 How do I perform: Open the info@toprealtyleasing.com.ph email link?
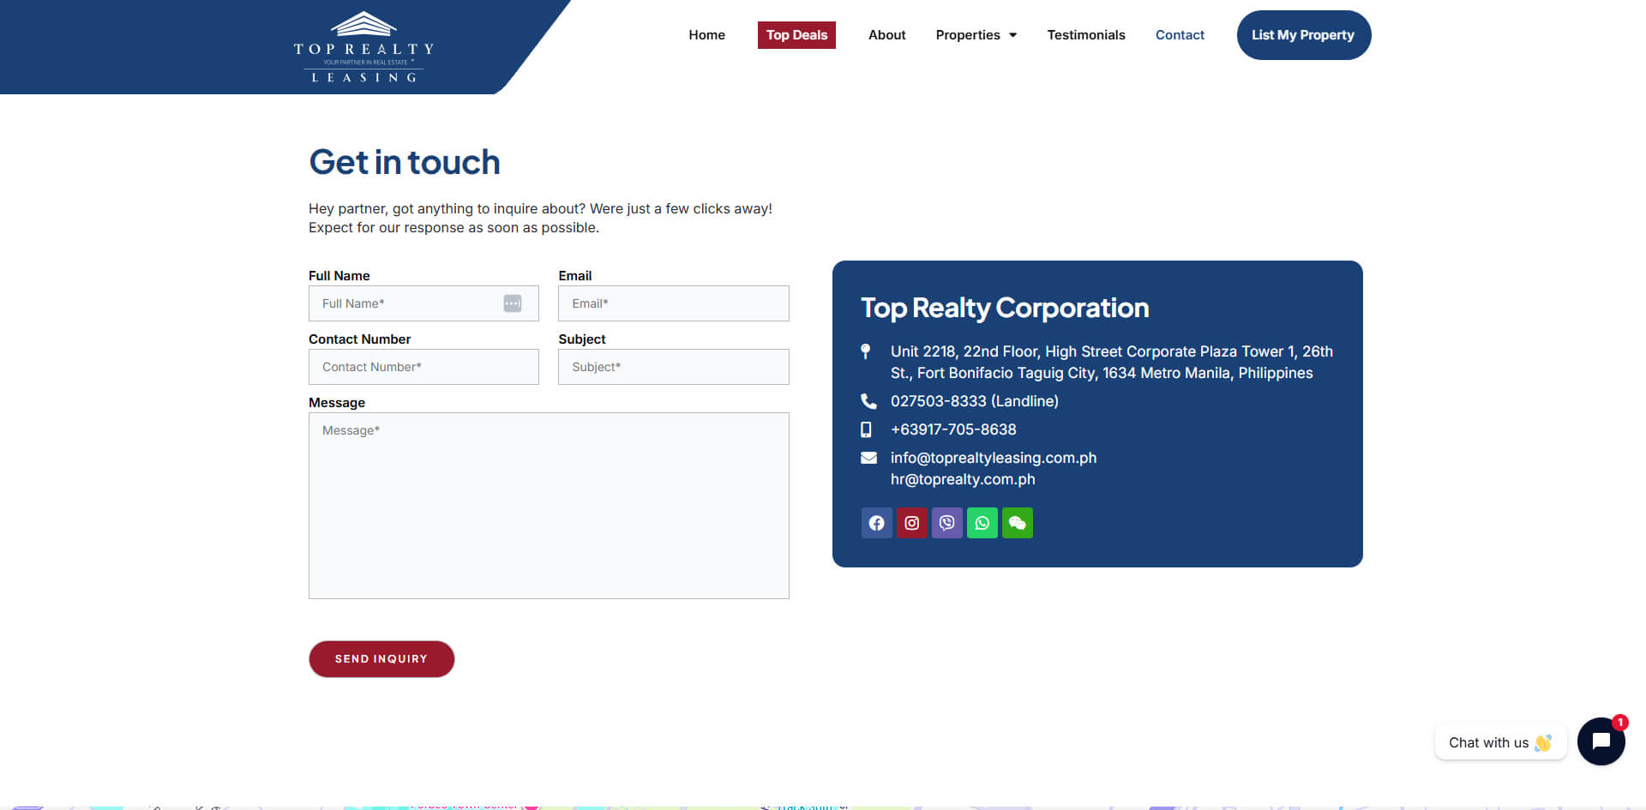[x=994, y=458]
